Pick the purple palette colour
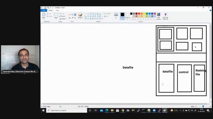This screenshot has height=119, width=213. click(155, 14)
